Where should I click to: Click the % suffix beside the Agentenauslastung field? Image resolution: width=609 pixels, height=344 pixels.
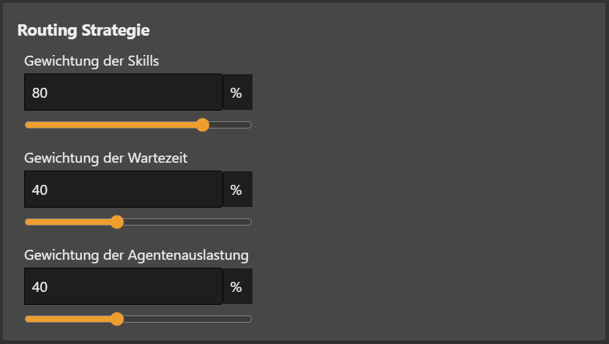[236, 287]
